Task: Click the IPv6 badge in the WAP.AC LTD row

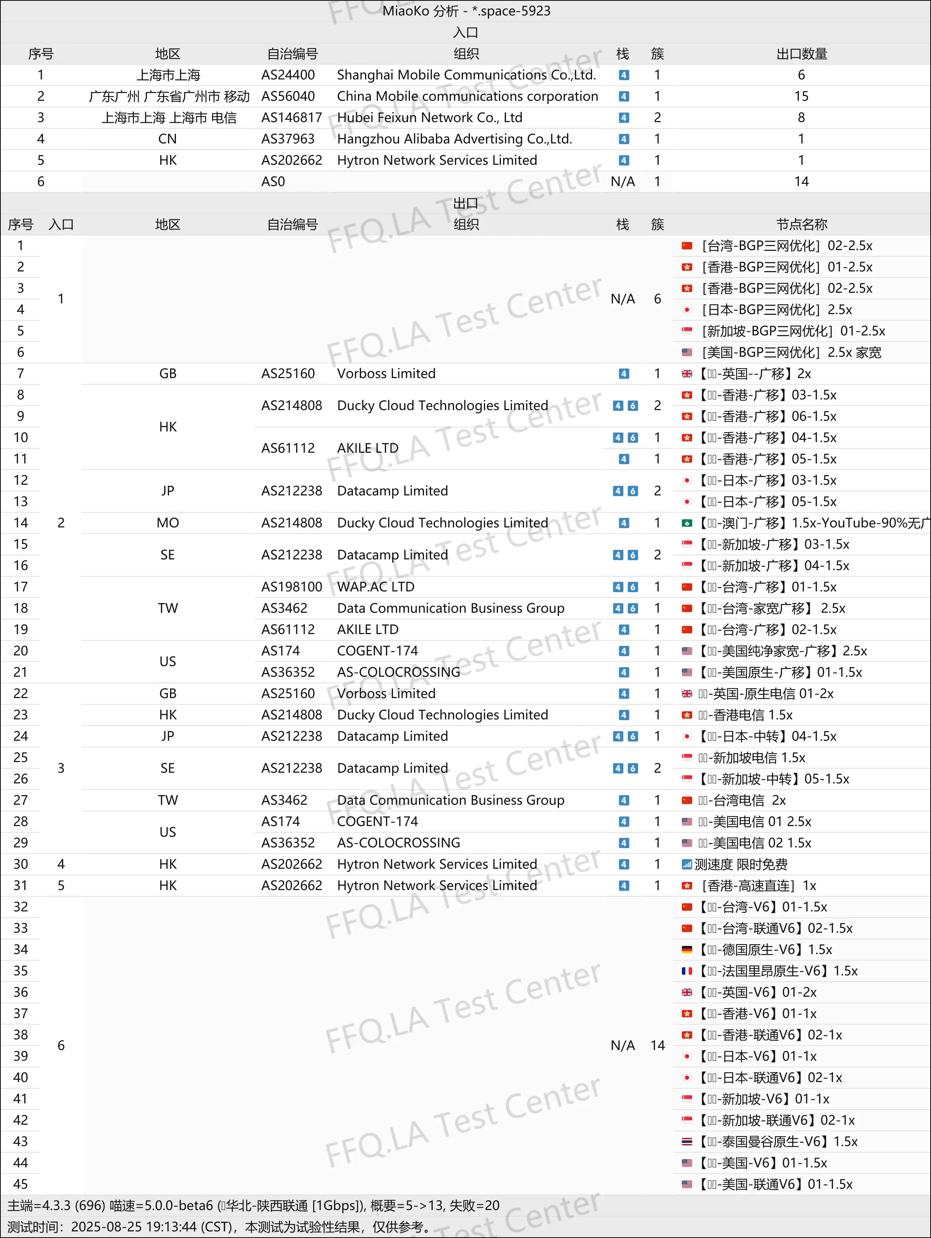Action: tap(633, 587)
